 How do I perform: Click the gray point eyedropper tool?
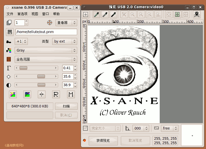pyautogui.click(x=105, y=14)
